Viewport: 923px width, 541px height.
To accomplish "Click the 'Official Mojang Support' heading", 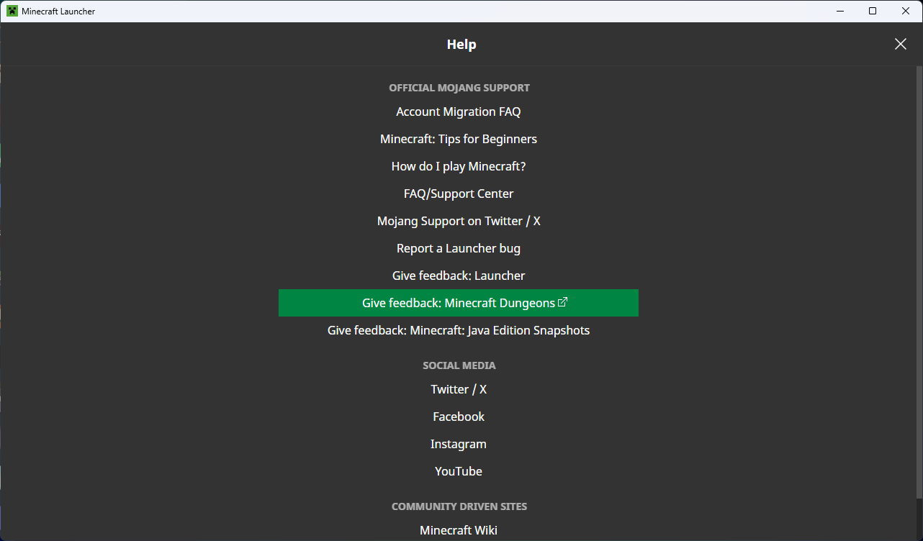I will 459,88.
